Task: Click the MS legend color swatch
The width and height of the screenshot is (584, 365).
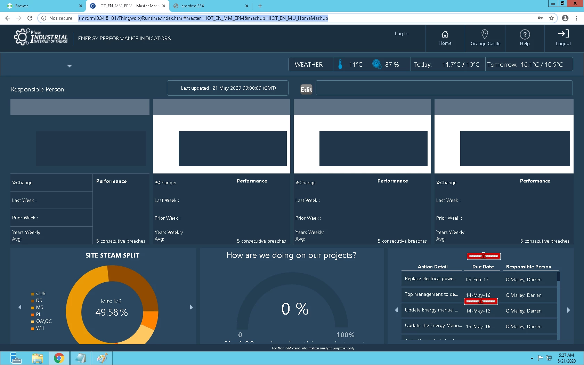Action: tap(33, 308)
